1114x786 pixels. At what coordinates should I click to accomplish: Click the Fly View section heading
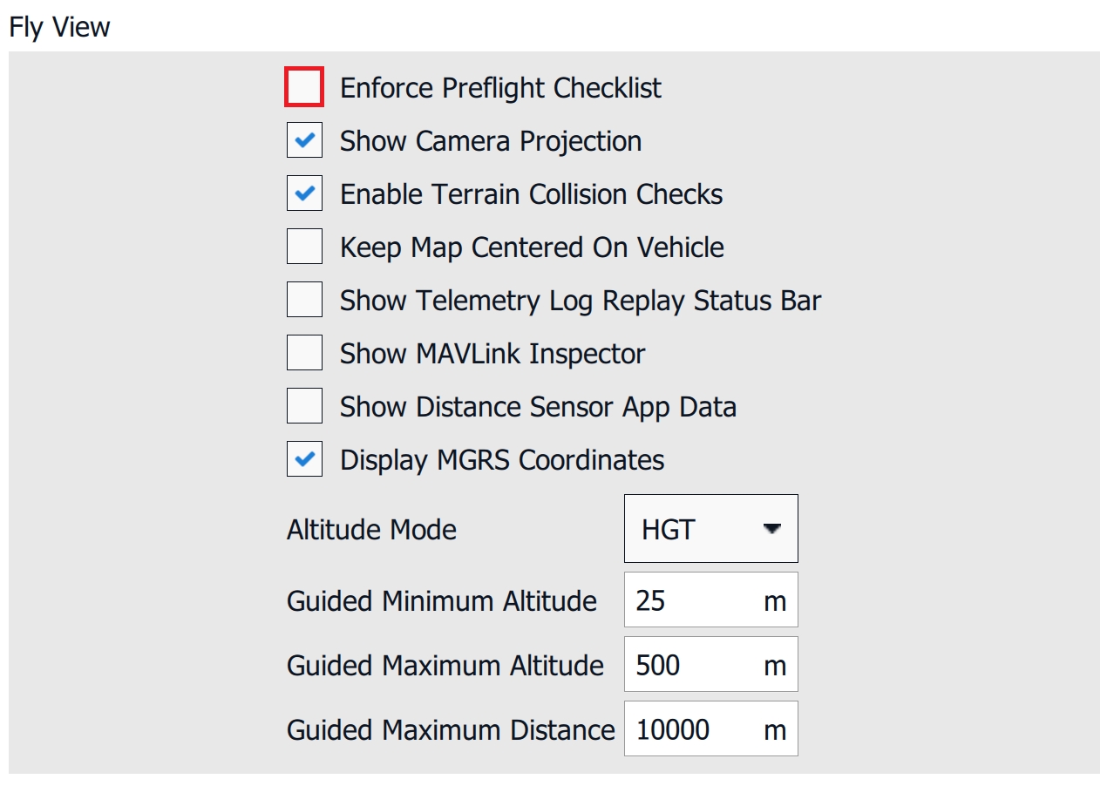59,27
